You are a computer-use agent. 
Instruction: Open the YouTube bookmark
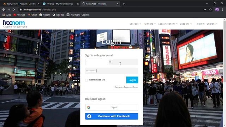(19, 15)
